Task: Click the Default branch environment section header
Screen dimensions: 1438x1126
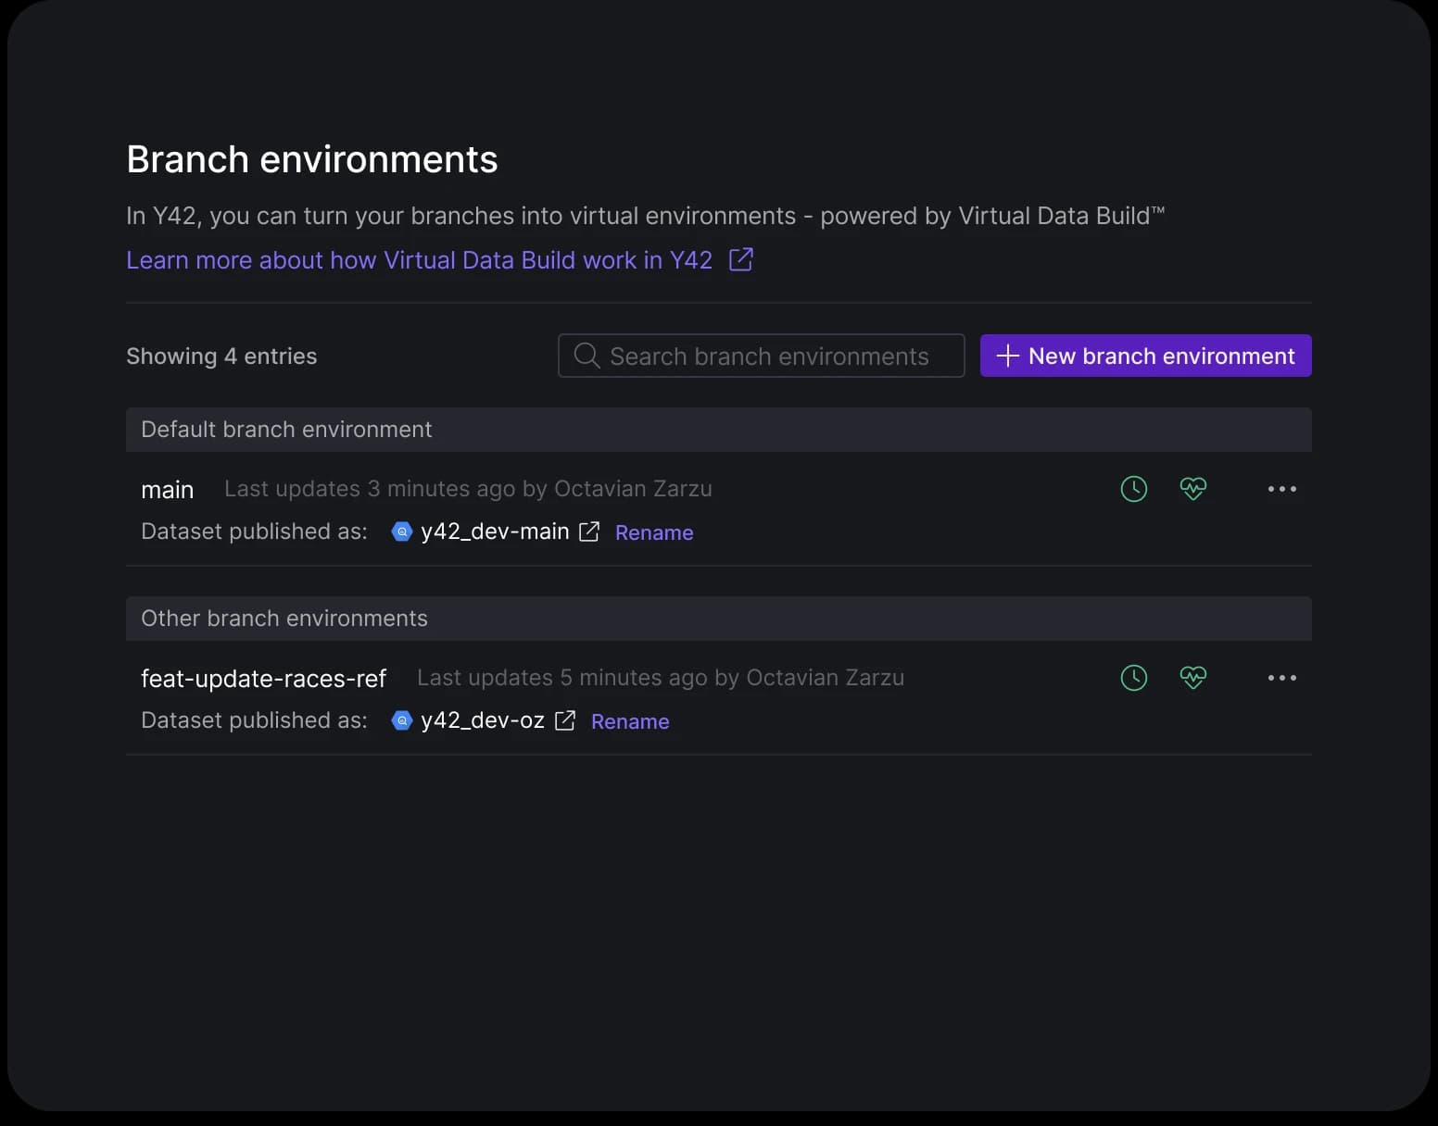Action: 286,429
